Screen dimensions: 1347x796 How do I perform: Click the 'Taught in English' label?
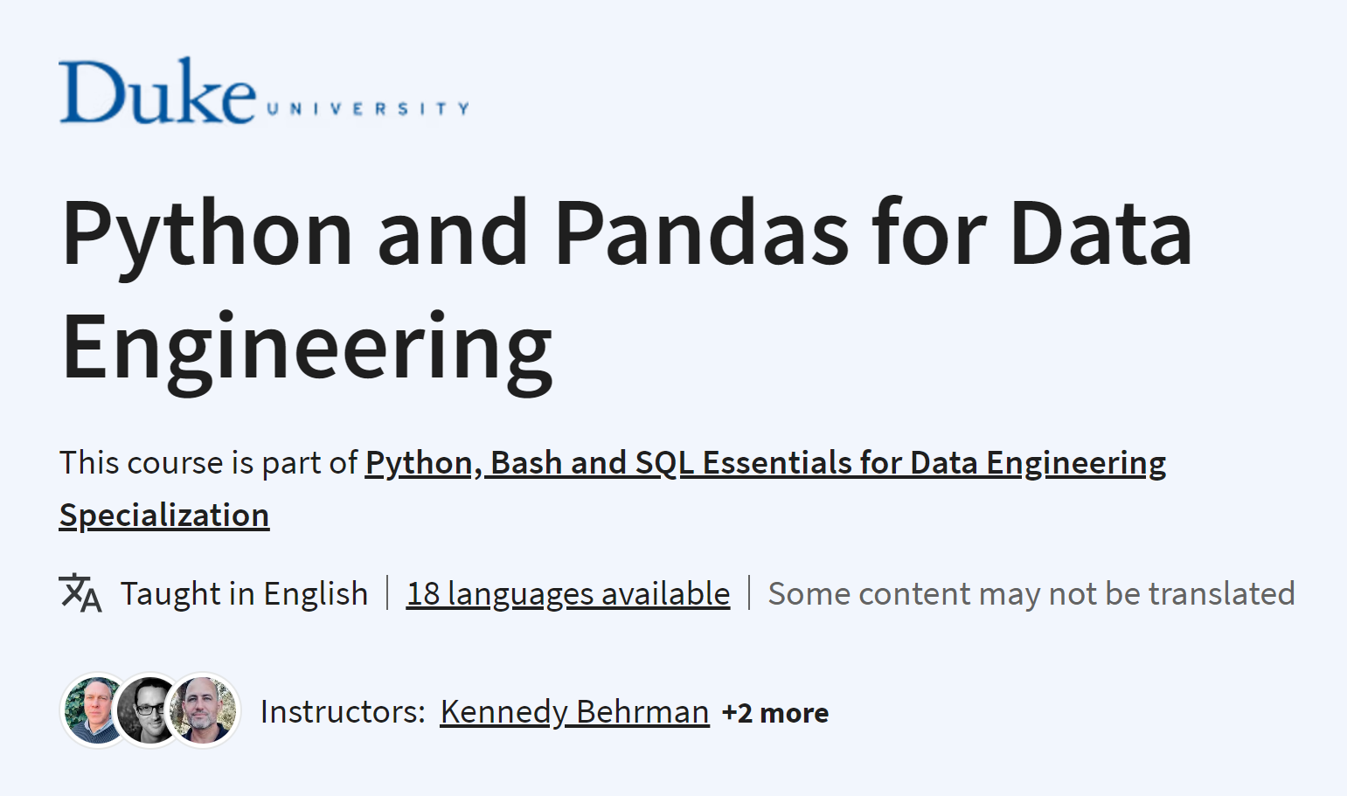pyautogui.click(x=244, y=594)
